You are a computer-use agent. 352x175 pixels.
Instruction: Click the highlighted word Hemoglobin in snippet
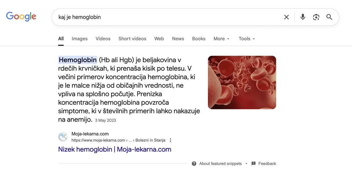click(x=78, y=60)
